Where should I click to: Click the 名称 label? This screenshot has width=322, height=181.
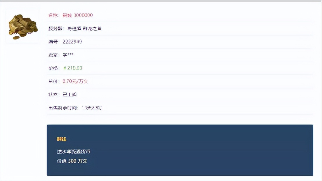(x=54, y=15)
